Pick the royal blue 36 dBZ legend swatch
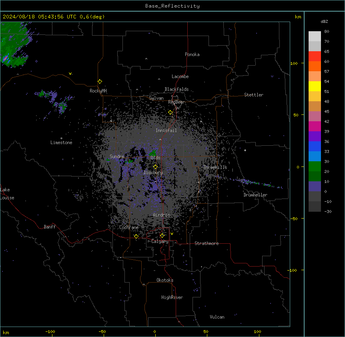Image resolution: width=345 pixels, height=337 pixels. tap(315, 146)
